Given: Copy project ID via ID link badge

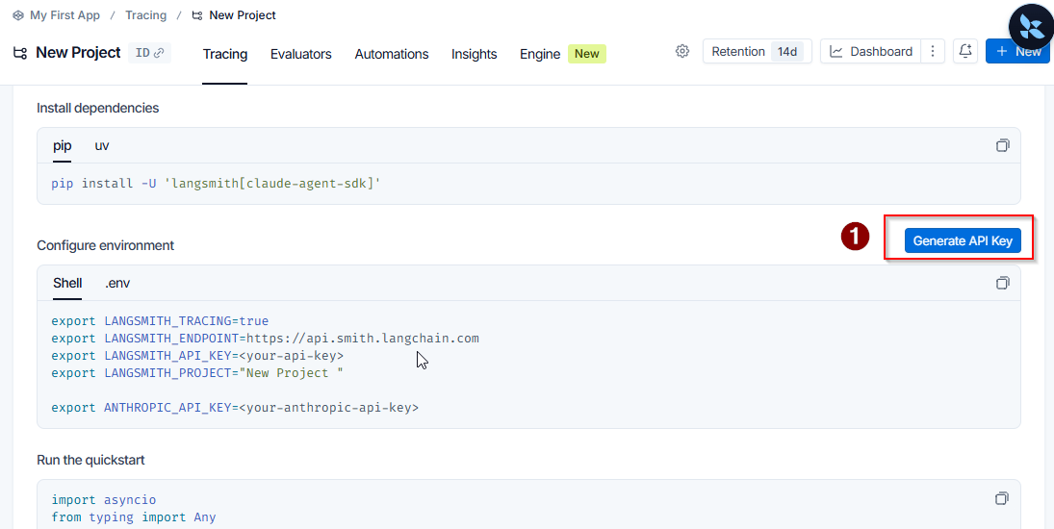Looking at the screenshot, I should point(150,52).
